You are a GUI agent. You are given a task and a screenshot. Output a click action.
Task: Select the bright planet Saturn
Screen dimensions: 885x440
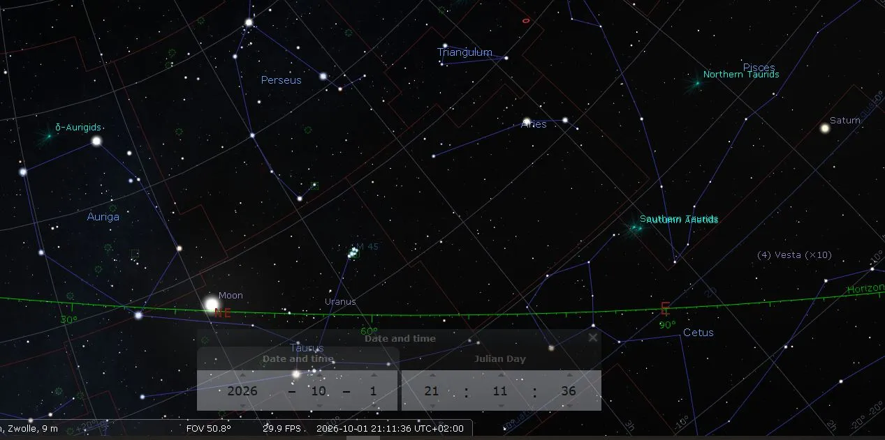click(825, 128)
